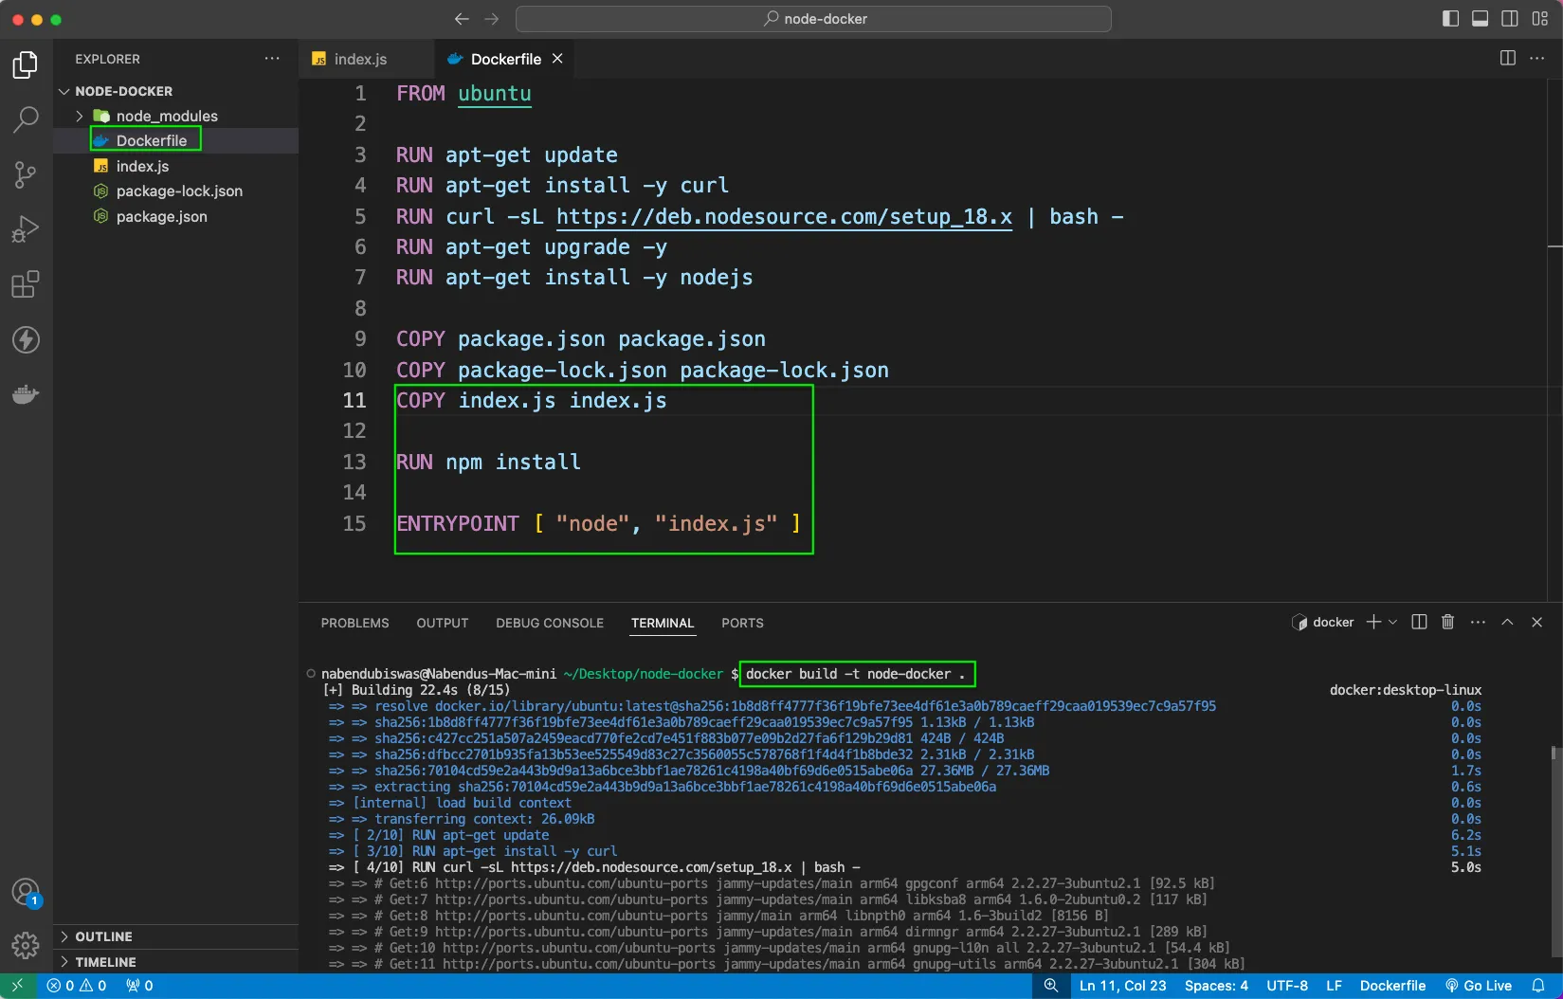Open editor more actions ellipsis

pyautogui.click(x=1537, y=59)
